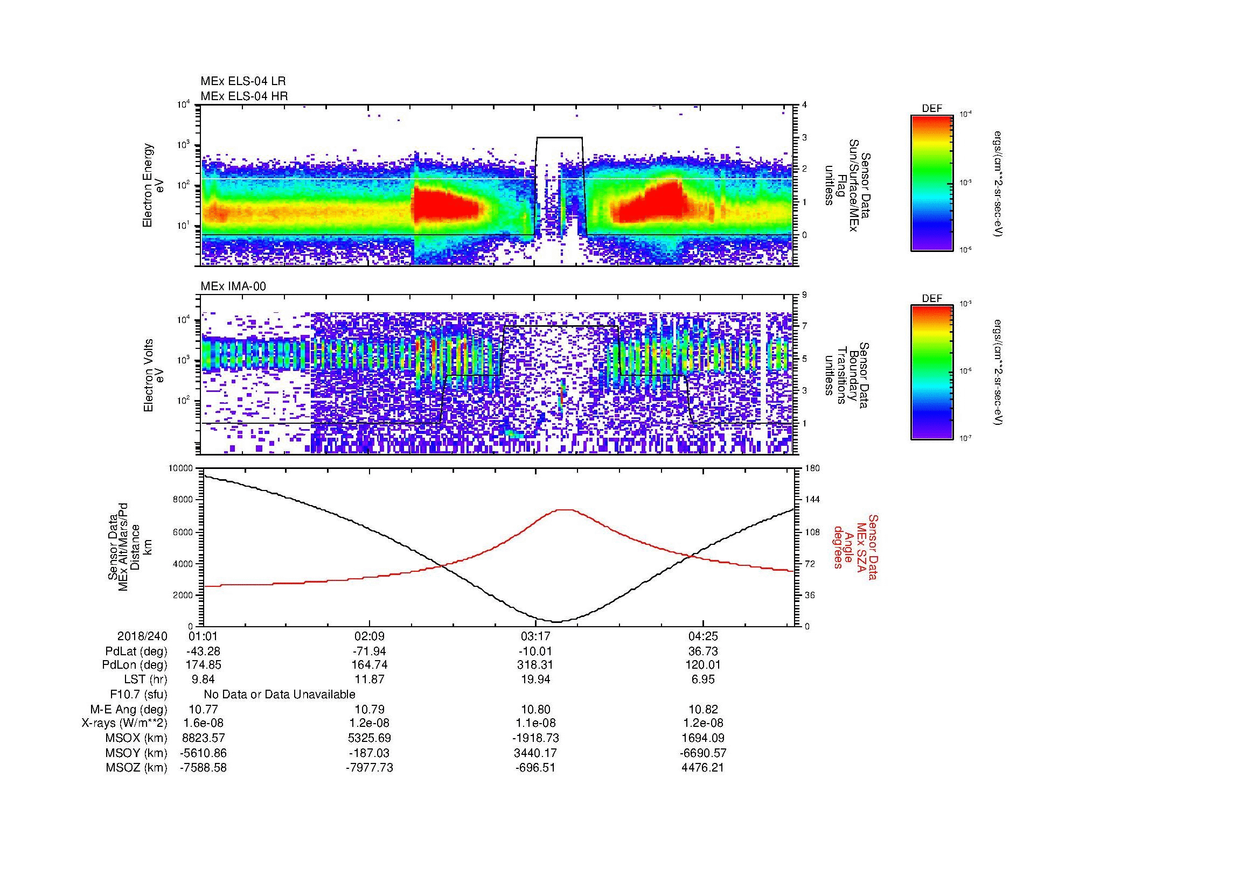This screenshot has height=890, width=1260.
Task: Click MSOZ value '-7977.73'
Action: click(370, 768)
